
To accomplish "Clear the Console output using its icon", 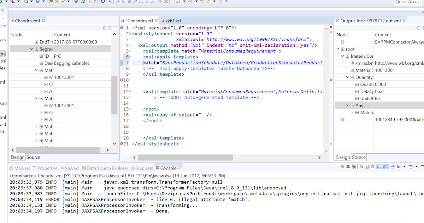I will tap(361, 167).
